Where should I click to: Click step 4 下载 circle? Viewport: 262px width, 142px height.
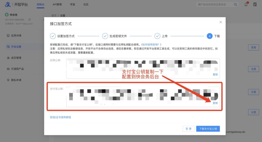point(210,36)
